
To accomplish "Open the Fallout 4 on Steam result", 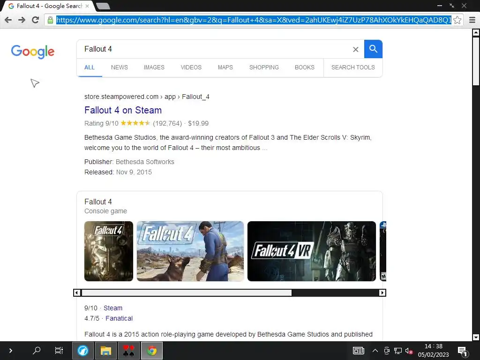I will [x=123, y=110].
